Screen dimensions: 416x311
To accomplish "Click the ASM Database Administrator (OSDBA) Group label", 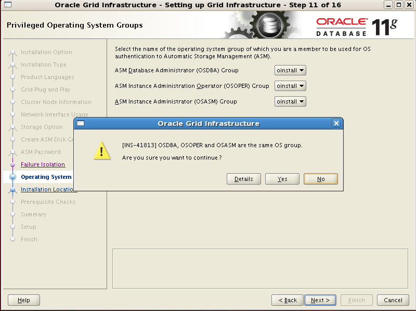I will coord(177,70).
